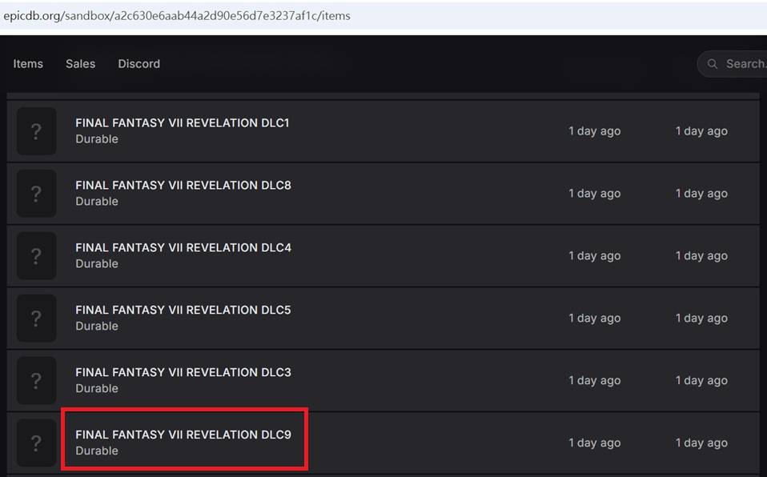Click the Durable label under DLC8
Viewport: 767px width, 477px height.
[97, 202]
